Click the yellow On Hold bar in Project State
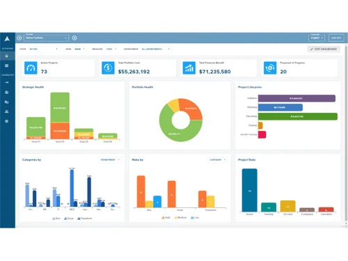The width and height of the screenshot is (348, 261). click(x=287, y=206)
